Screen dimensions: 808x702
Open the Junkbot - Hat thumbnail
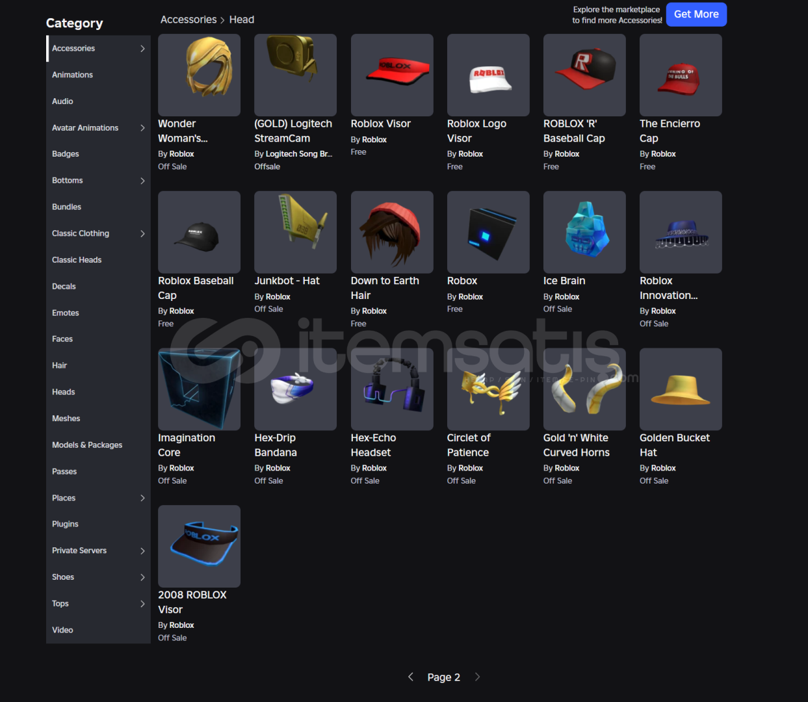295,232
